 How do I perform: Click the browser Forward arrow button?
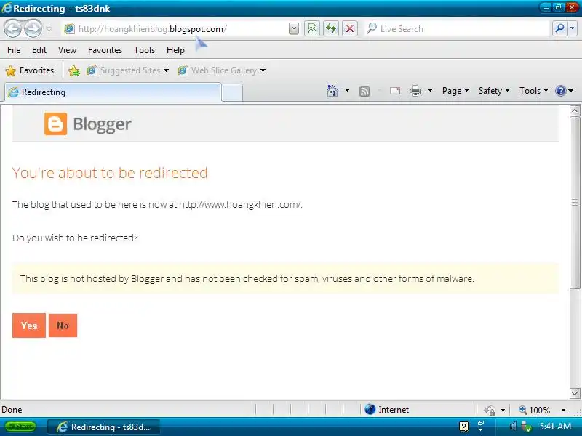click(x=33, y=28)
